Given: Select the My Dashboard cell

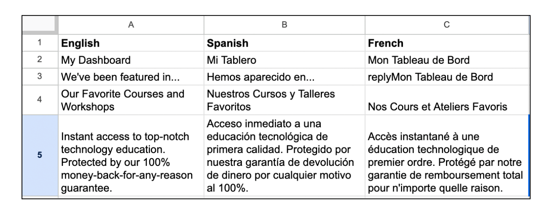Looking at the screenshot, I should [x=131, y=60].
